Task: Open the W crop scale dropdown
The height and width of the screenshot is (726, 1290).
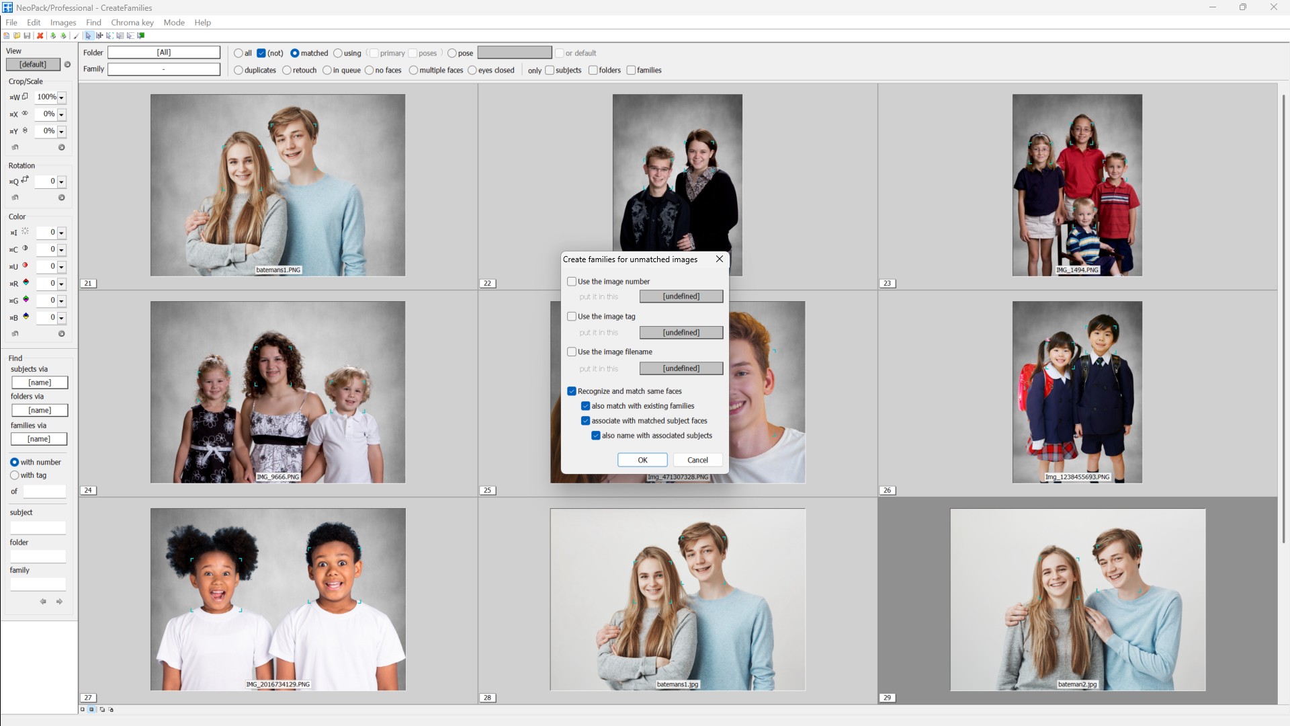Action: [61, 97]
